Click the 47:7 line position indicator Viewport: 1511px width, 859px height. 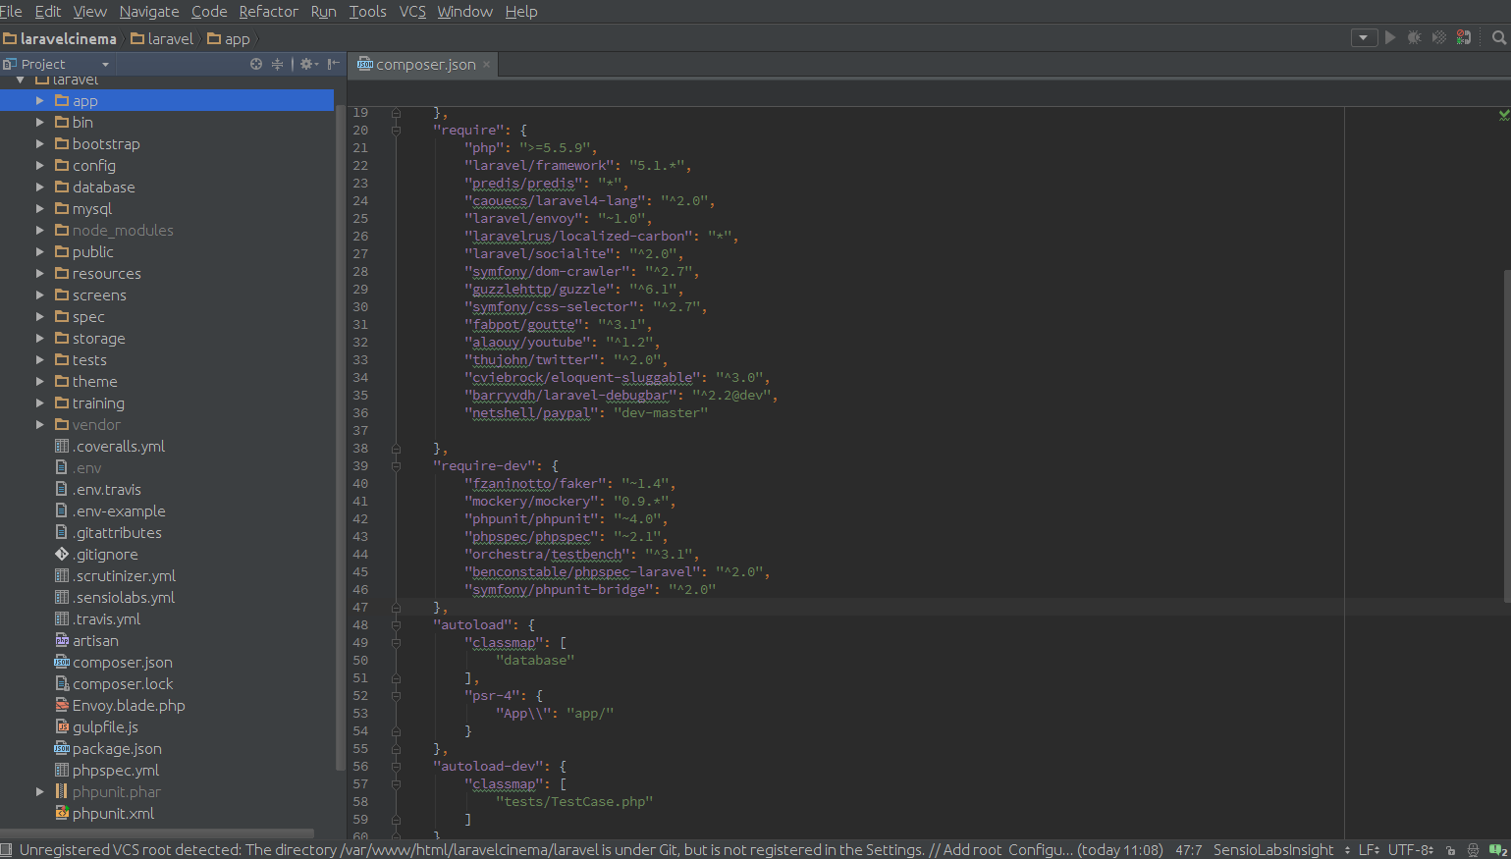click(1188, 850)
